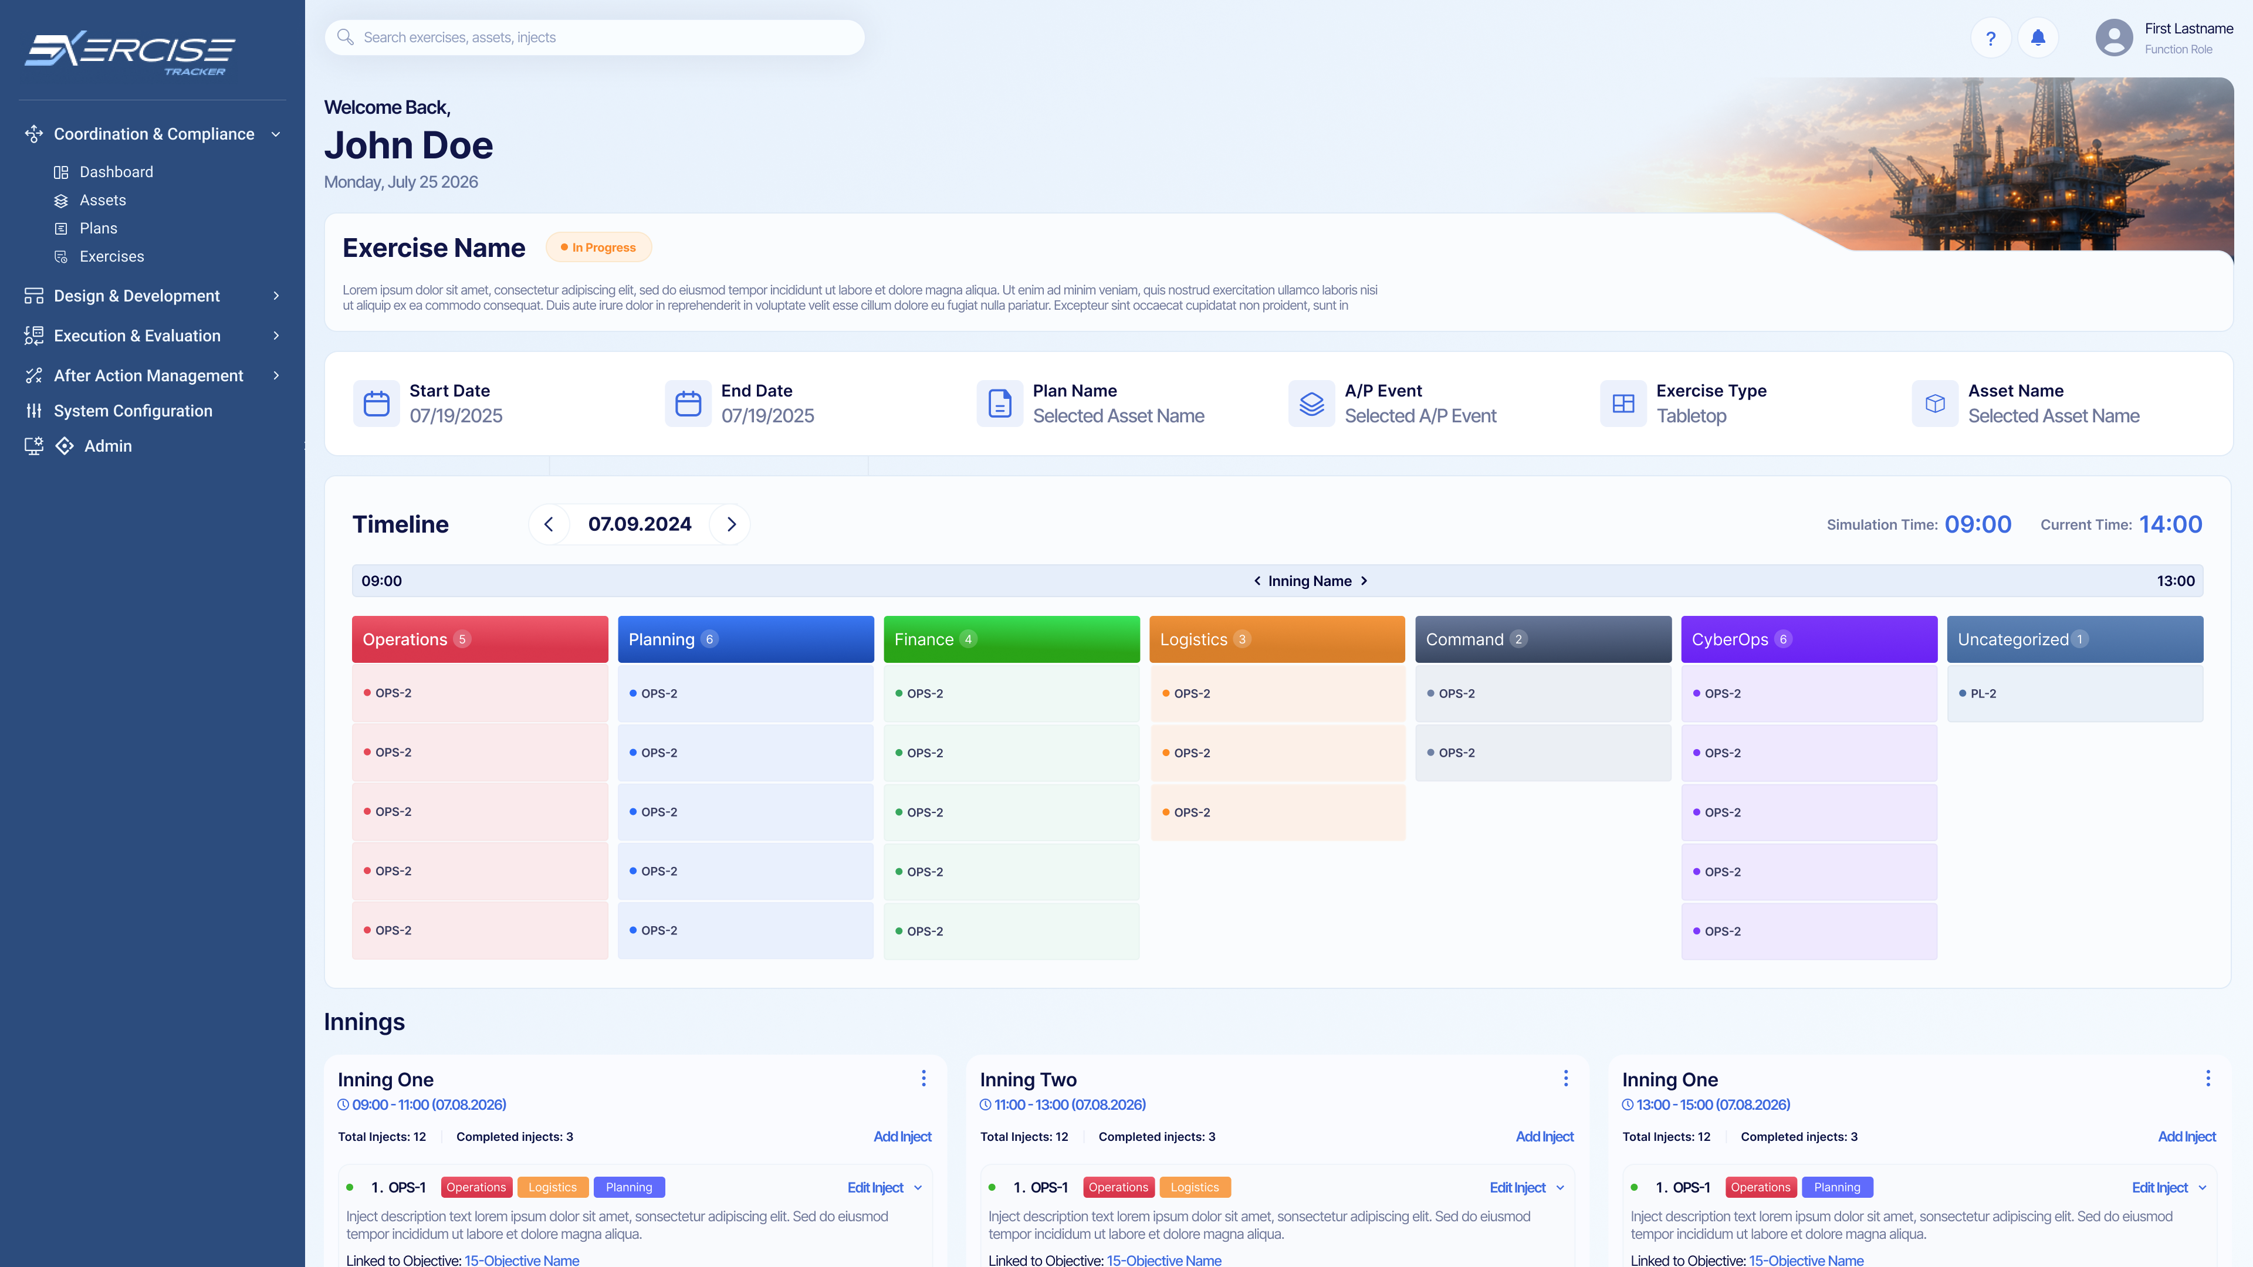Click the Plan Name document icon
The width and height of the screenshot is (2253, 1267).
[x=1000, y=403]
